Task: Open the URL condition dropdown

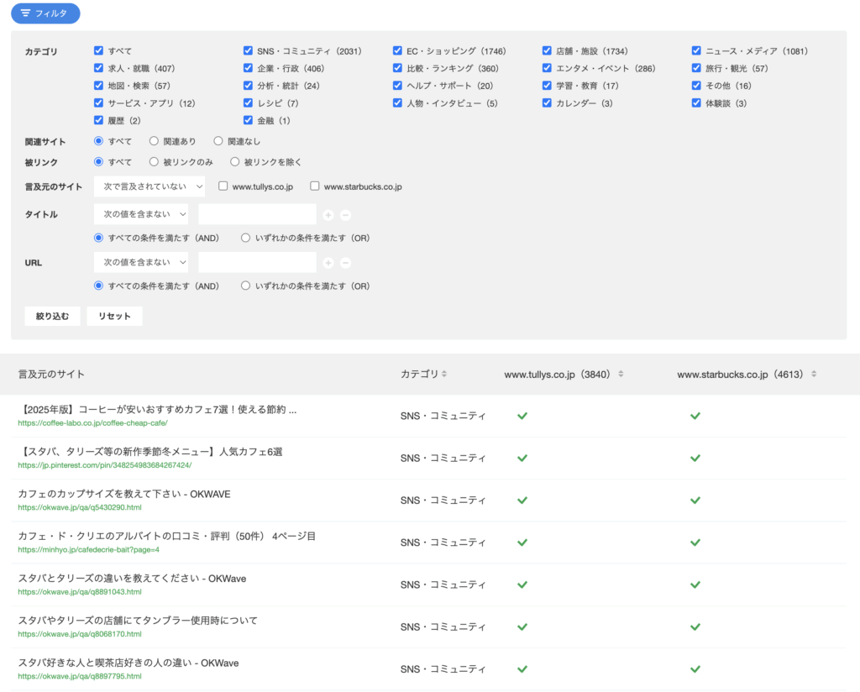Action: (141, 263)
